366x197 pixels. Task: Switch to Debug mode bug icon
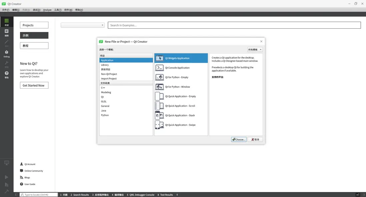pyautogui.click(x=7, y=52)
